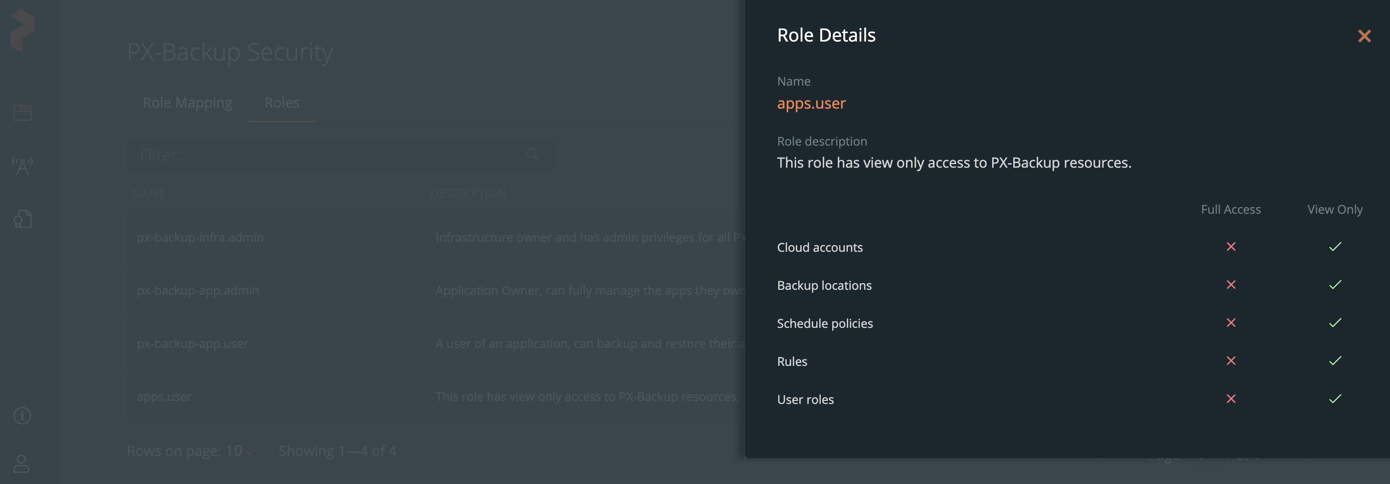
Task: Click the Portworx logo in sidebar
Action: click(22, 30)
